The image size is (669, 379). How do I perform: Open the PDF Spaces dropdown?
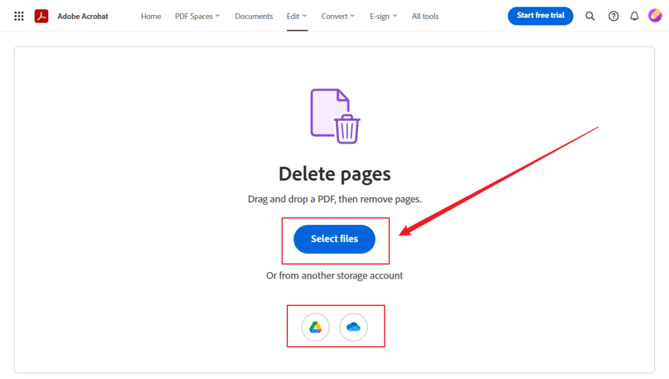pos(197,16)
